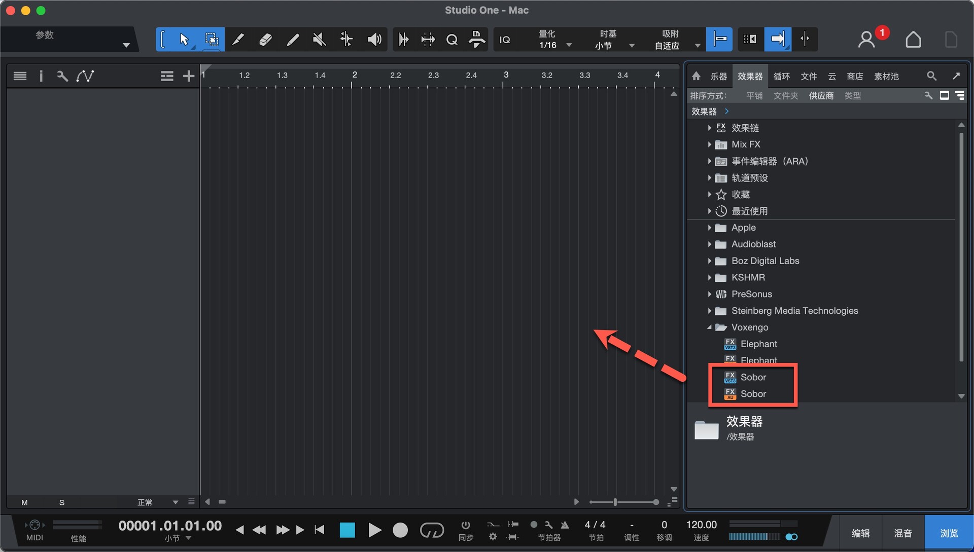Expand the Apple vendor folder
This screenshot has width=974, height=552.
point(709,228)
